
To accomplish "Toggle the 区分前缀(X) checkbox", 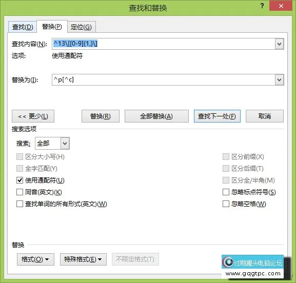I will 226,156.
